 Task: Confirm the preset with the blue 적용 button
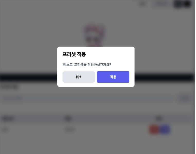click(x=113, y=77)
